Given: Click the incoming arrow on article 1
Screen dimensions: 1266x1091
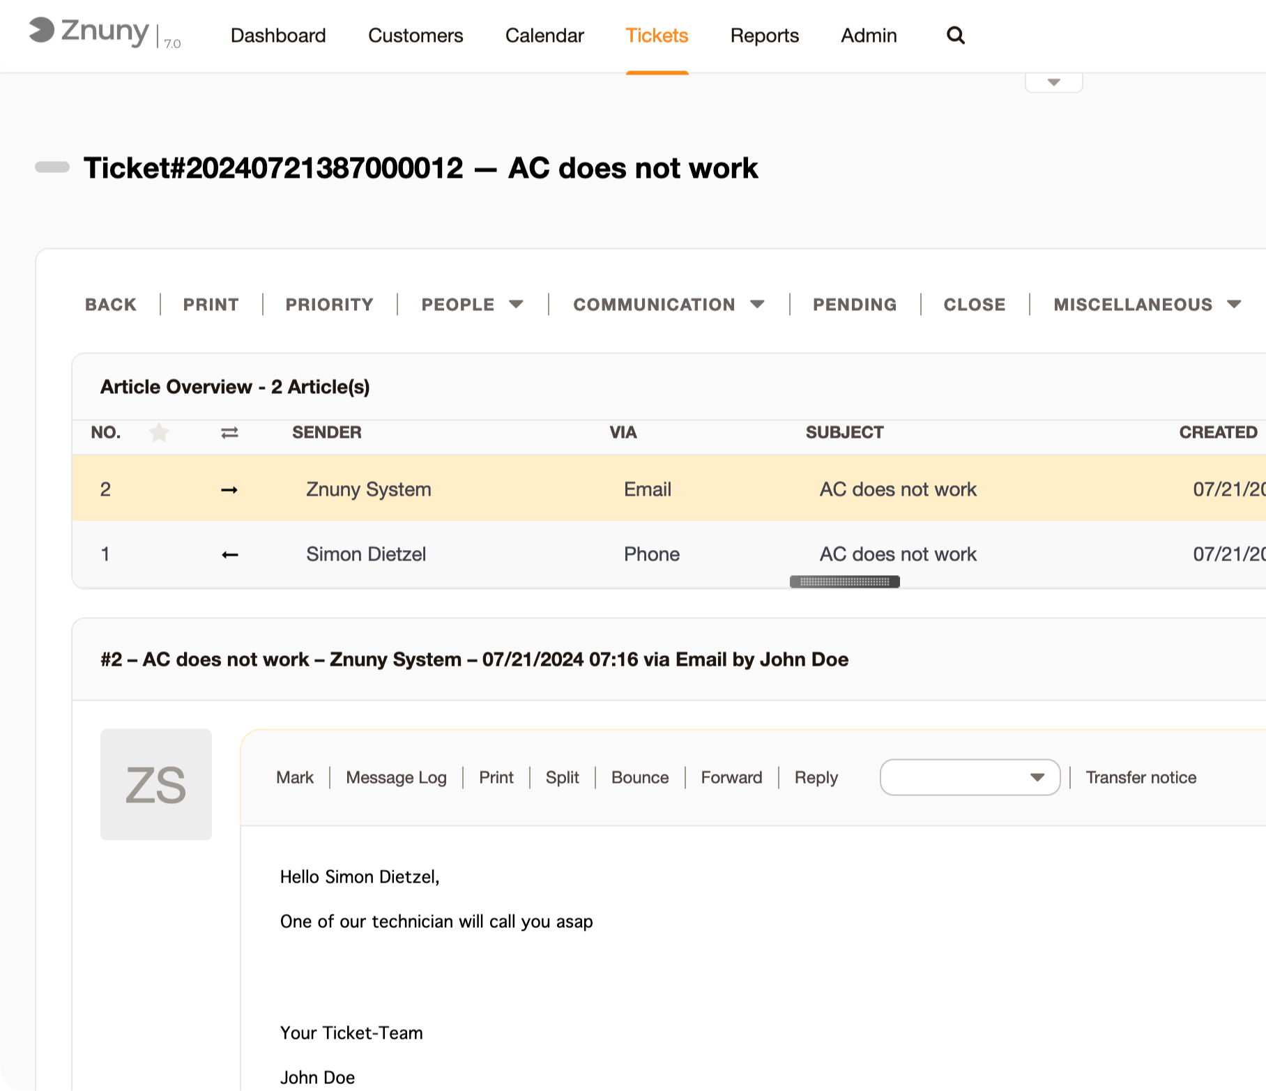Looking at the screenshot, I should tap(229, 555).
